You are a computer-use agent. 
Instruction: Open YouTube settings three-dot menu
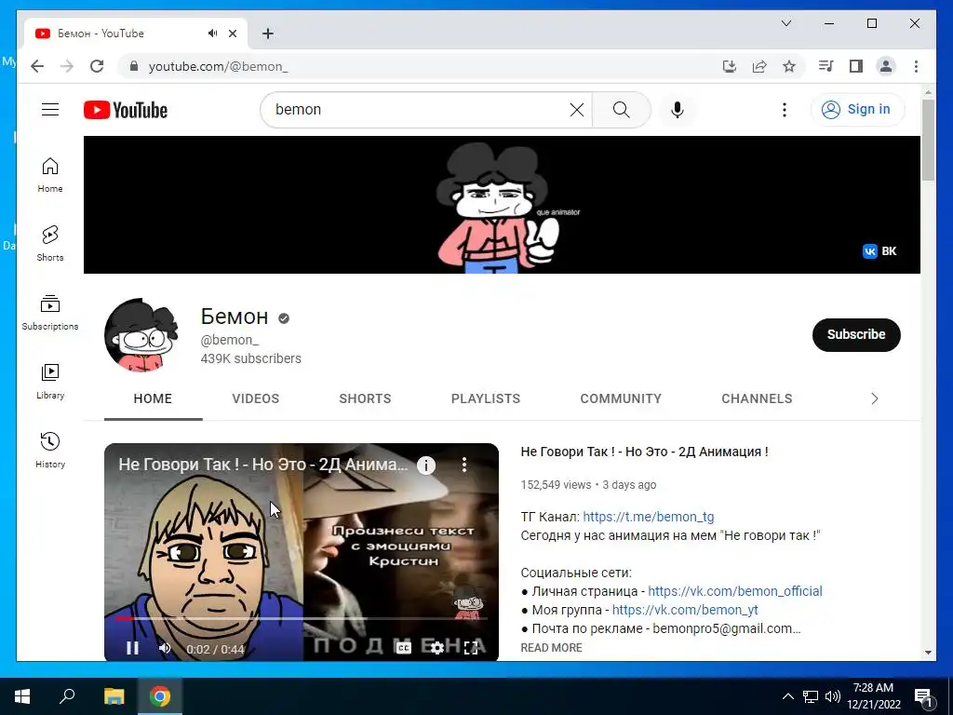tap(784, 110)
